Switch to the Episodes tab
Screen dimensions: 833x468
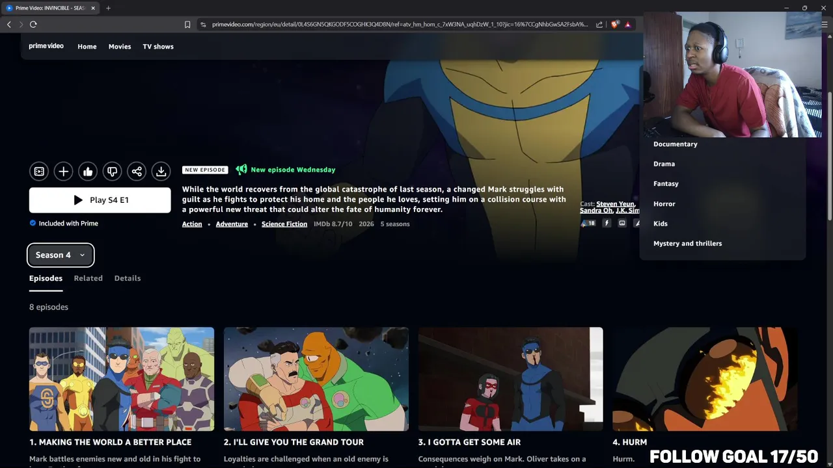(46, 278)
